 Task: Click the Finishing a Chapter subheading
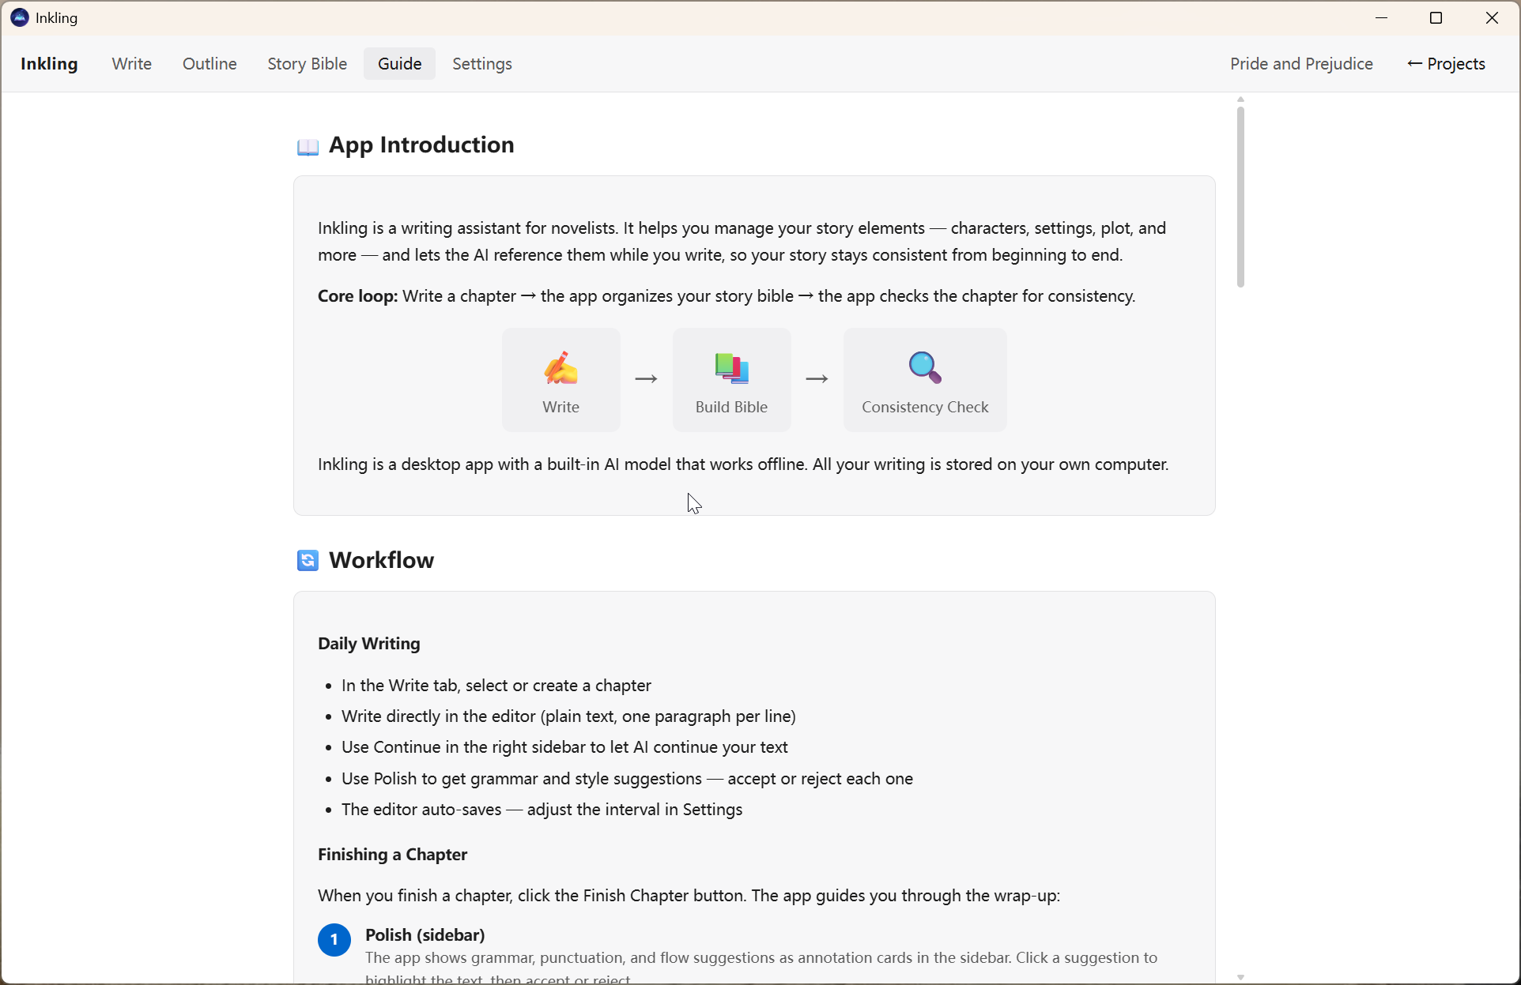392,855
